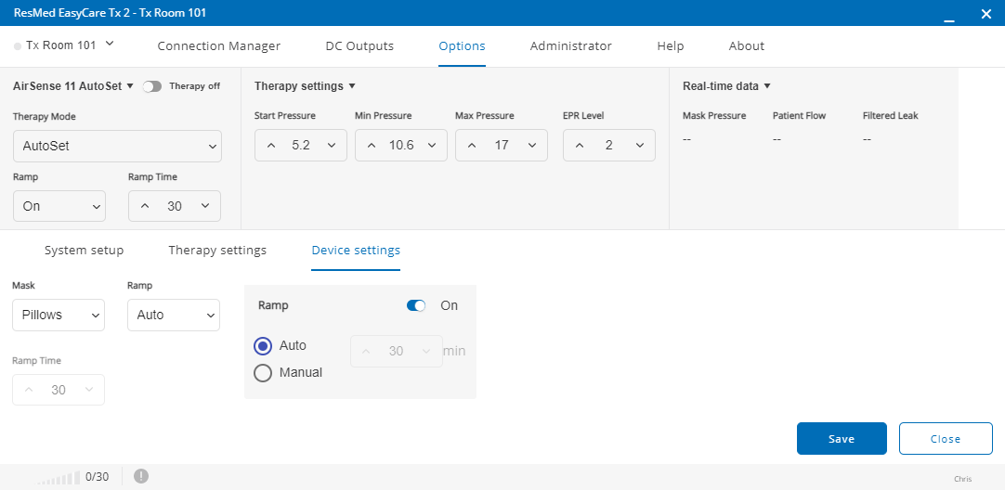Click the Chris user name text
The image size is (1005, 490).
[962, 479]
